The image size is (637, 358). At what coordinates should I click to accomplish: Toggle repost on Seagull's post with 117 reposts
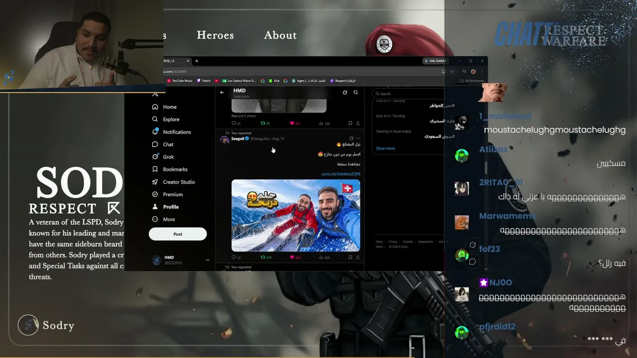tap(266, 258)
